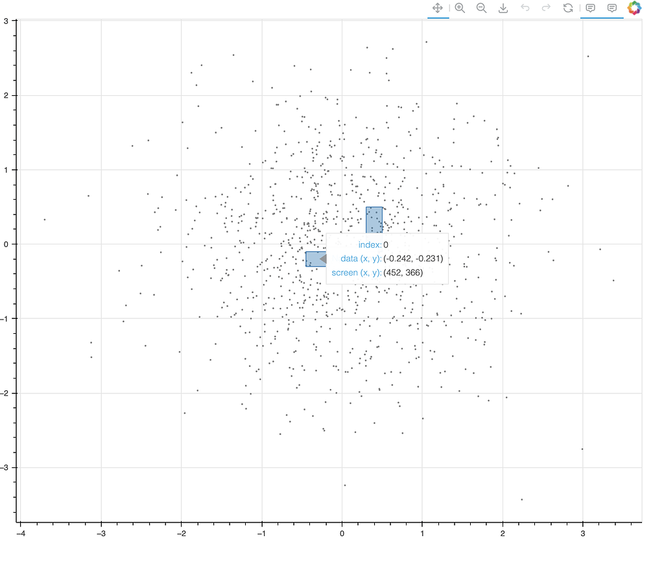Click the tooltip row showing index 0

click(372, 244)
